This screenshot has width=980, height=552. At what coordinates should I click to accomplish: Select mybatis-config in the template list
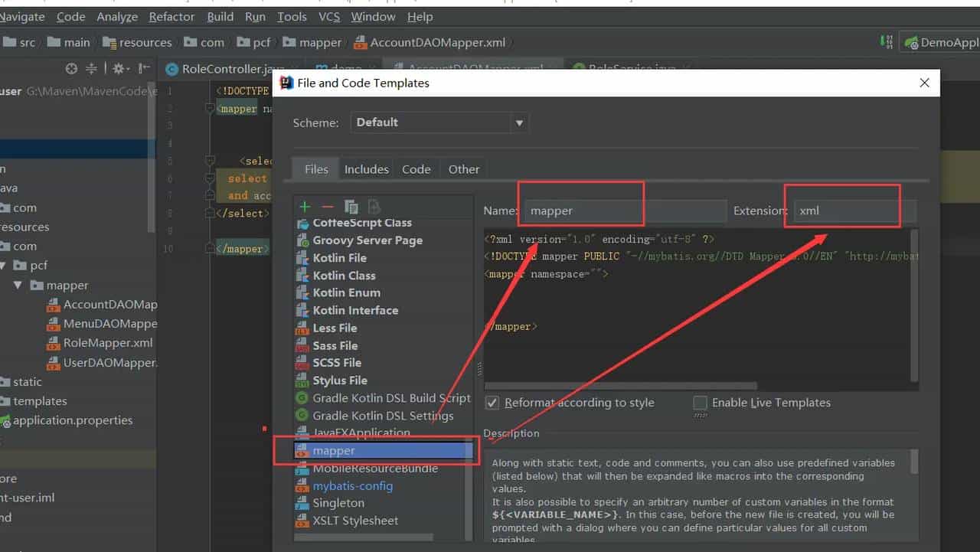pos(352,486)
